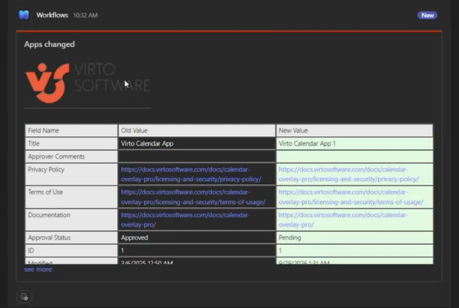Open old Documentation link

pyautogui.click(x=185, y=220)
